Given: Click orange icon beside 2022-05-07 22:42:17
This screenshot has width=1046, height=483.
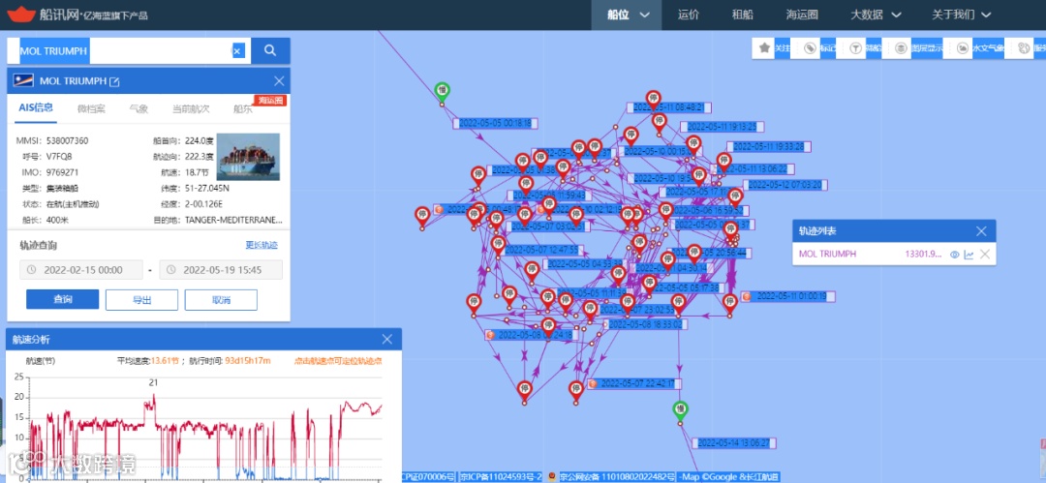Looking at the screenshot, I should tap(592, 383).
